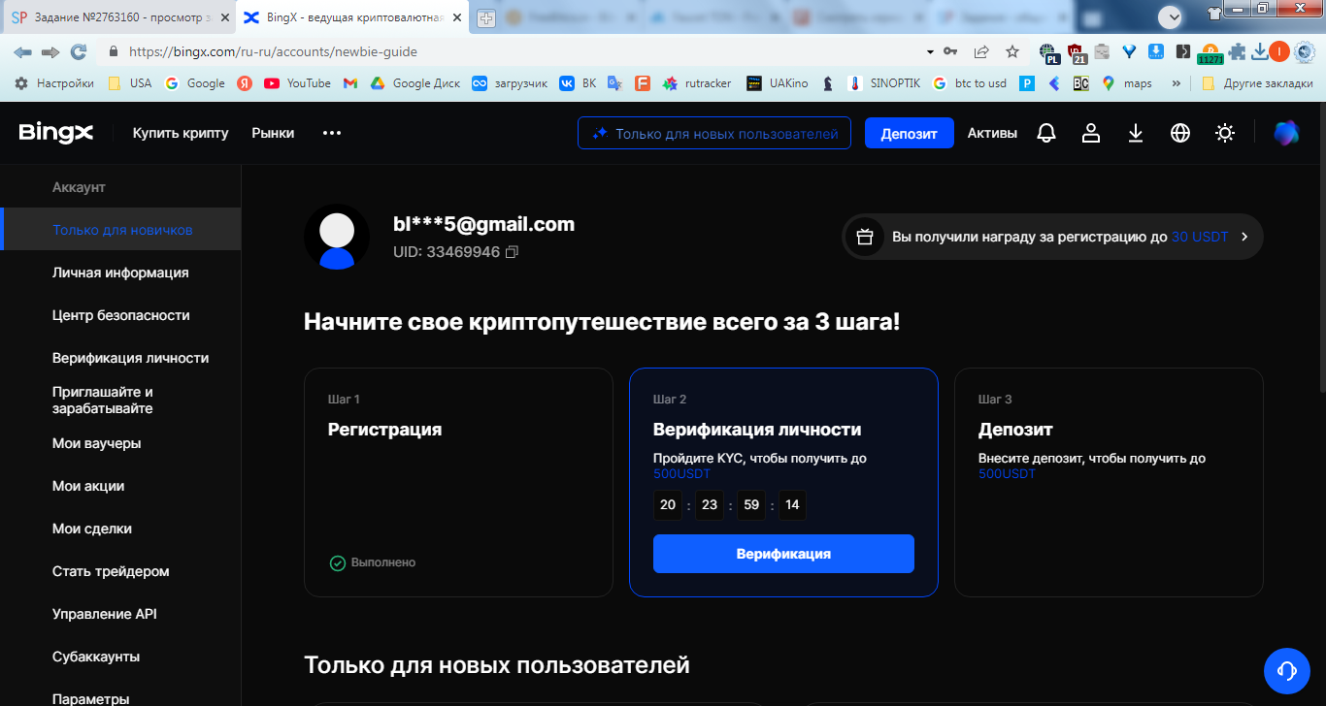
Task: Click the Выполнено status on Регистрация card
Action: pos(373,562)
